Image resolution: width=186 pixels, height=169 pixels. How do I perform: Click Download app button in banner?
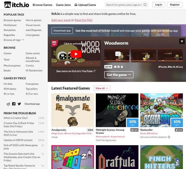point(62,31)
